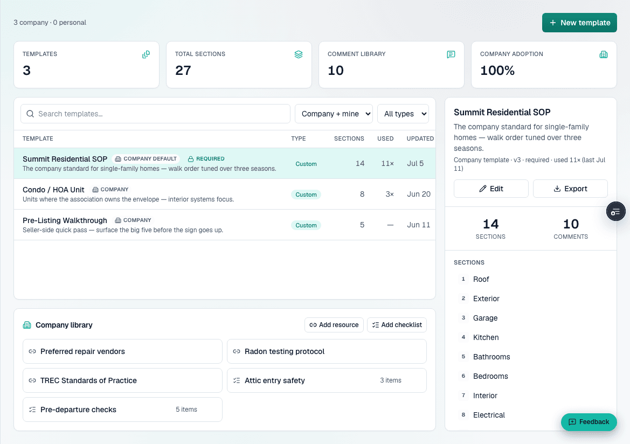This screenshot has height=444, width=630.
Task: Click the link icon in Add resource
Action: tap(313, 325)
